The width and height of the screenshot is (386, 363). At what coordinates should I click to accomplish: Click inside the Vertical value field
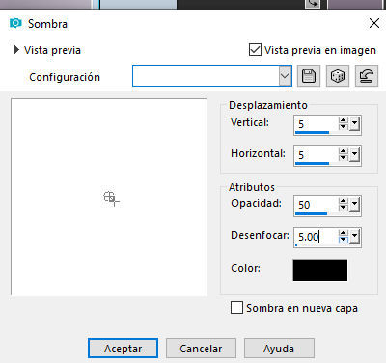[317, 123]
